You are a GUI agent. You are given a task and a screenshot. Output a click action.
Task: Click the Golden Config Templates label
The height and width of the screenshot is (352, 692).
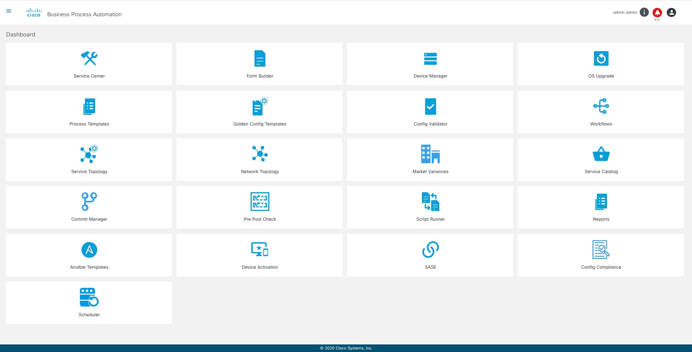coord(260,124)
